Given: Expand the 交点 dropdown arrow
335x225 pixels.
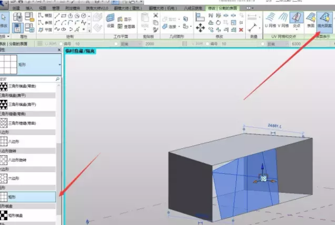Looking at the screenshot, I should [297, 29].
